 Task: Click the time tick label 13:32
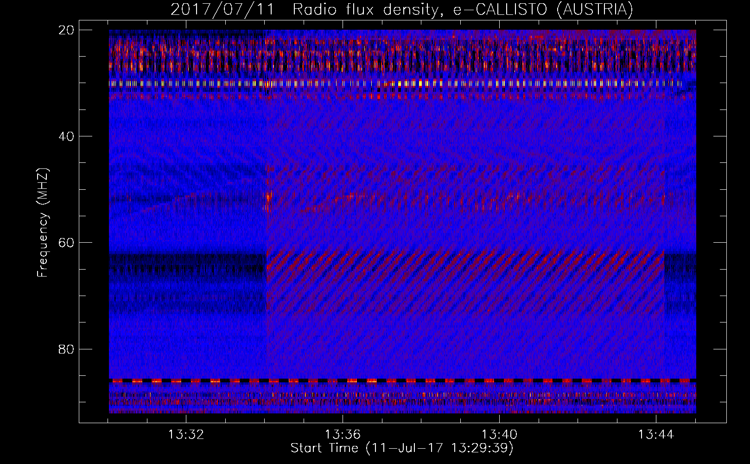pyautogui.click(x=186, y=435)
